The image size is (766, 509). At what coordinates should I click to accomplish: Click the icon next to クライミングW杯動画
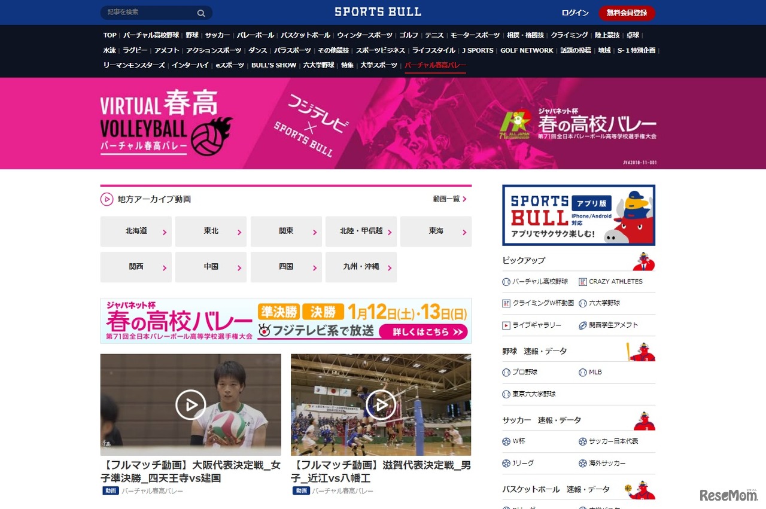tap(506, 303)
